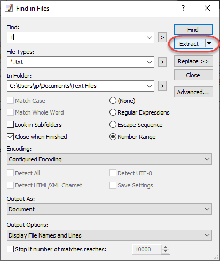The width and height of the screenshot is (220, 261).
Task: Enable Stop if number of matches reaches
Action: [x=10, y=249]
